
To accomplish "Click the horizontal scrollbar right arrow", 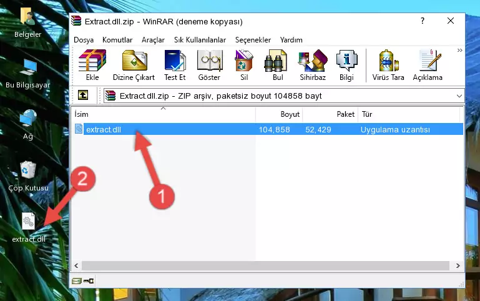I will 458,265.
